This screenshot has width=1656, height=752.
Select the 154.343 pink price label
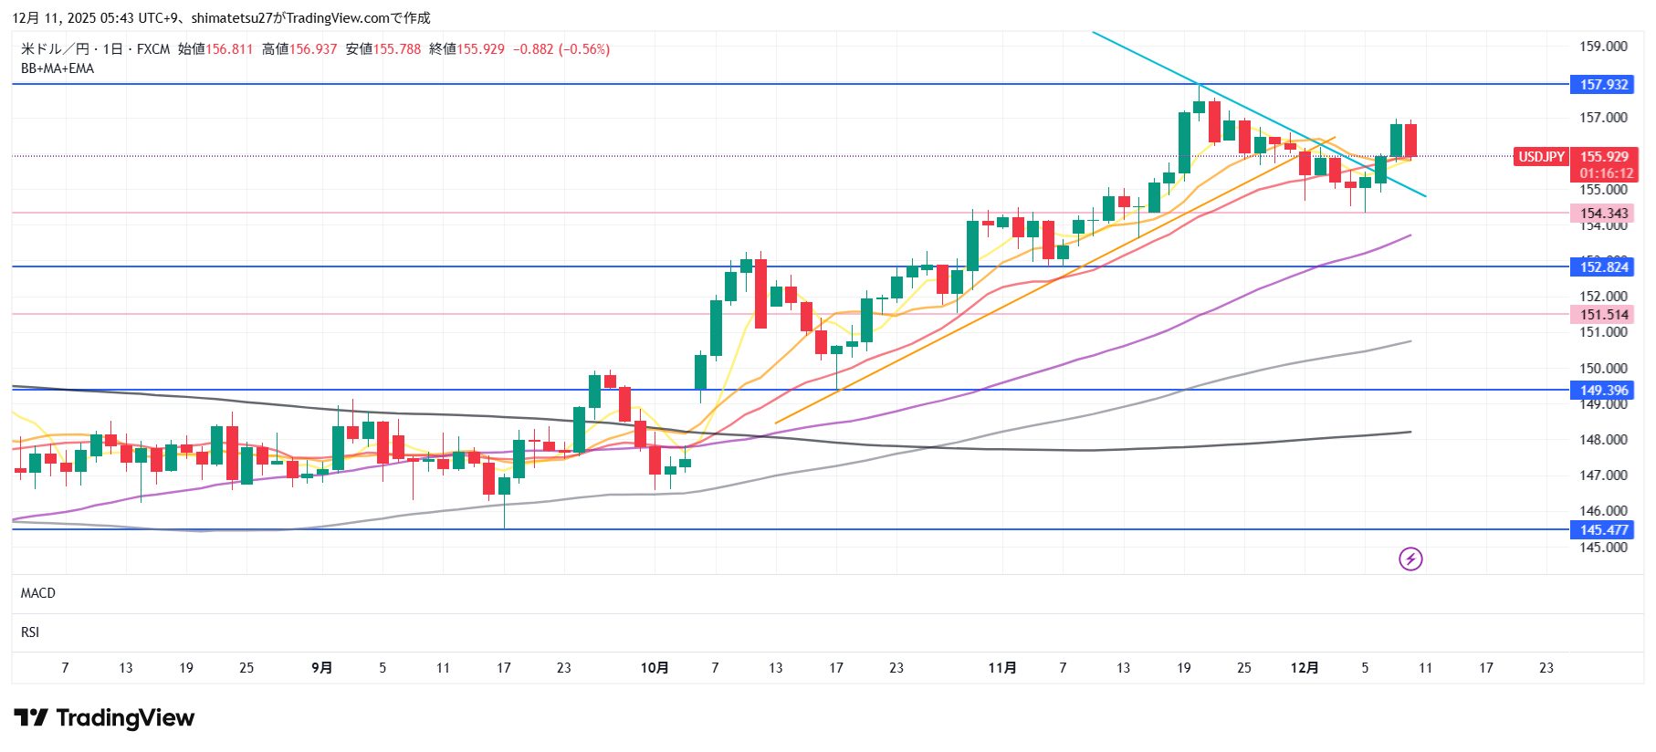click(1603, 214)
